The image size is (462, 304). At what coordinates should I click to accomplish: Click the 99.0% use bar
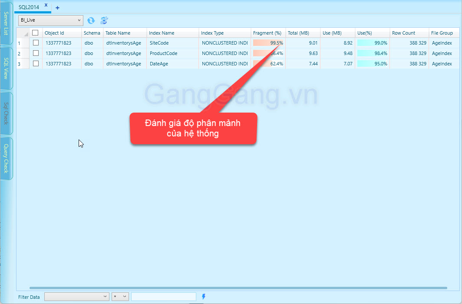click(373, 43)
